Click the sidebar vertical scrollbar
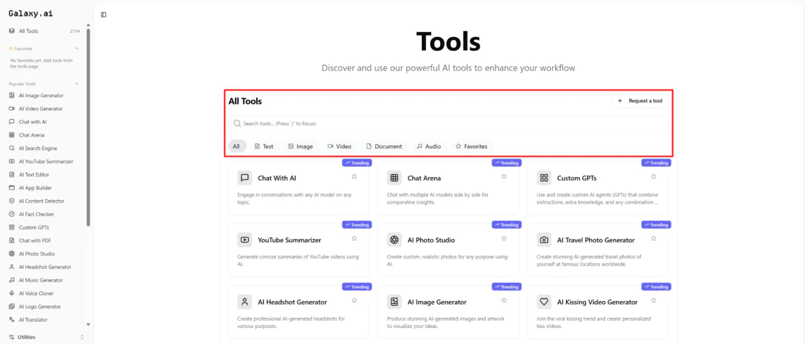Image resolution: width=805 pixels, height=344 pixels. click(x=89, y=127)
